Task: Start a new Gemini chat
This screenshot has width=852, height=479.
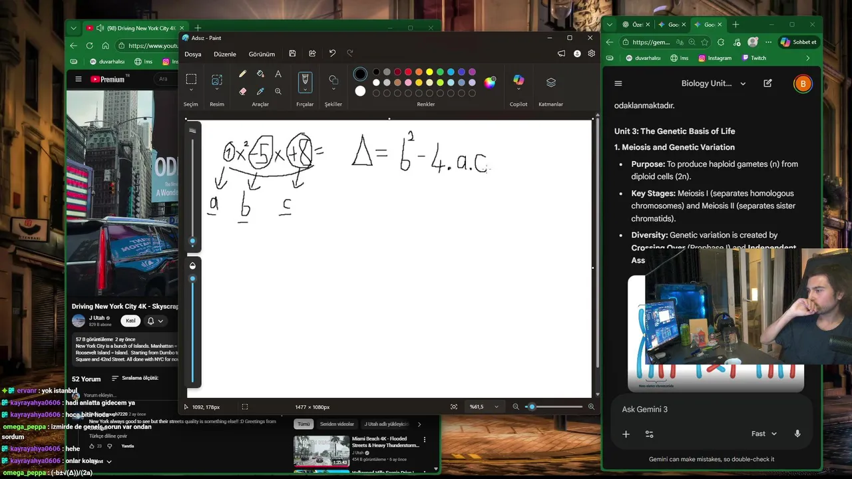Action: coord(768,83)
